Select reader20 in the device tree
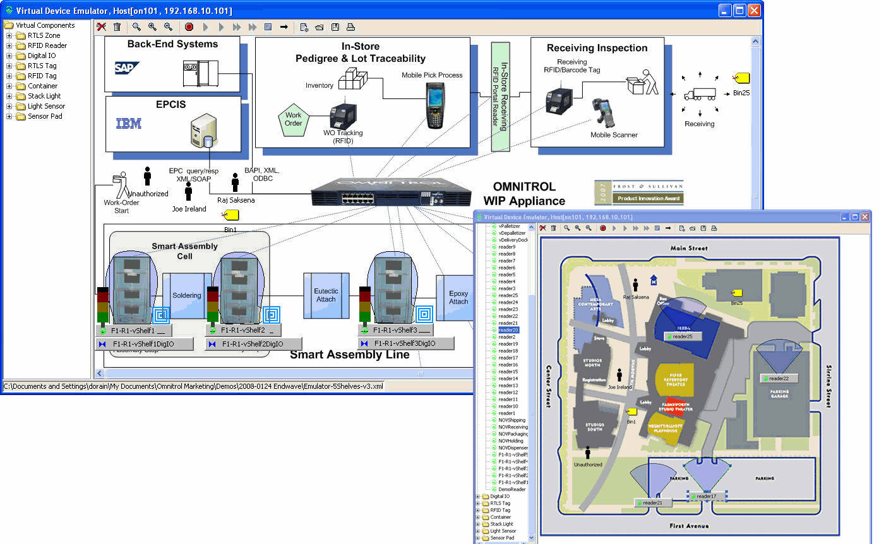879x544 pixels. pyautogui.click(x=508, y=330)
